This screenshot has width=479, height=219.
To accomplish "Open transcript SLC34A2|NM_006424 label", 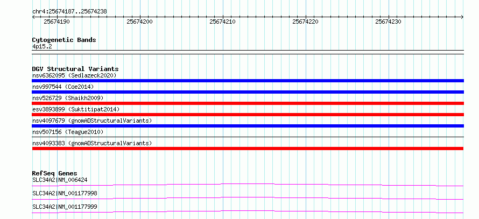I will (x=60, y=180).
